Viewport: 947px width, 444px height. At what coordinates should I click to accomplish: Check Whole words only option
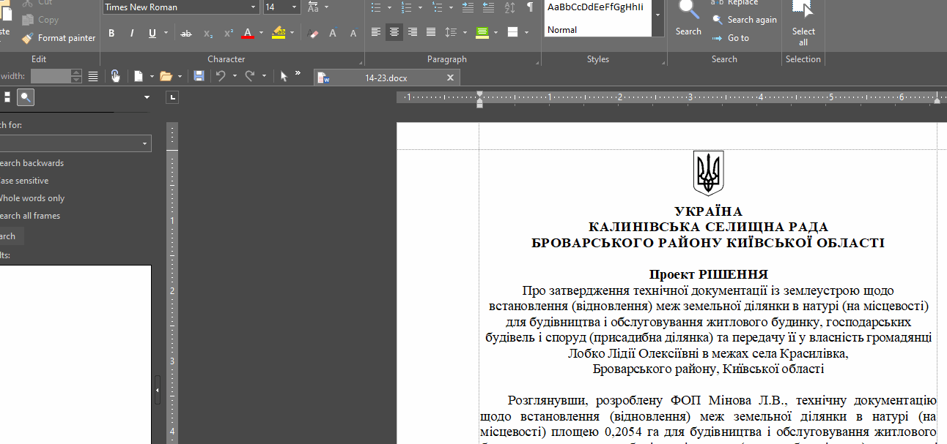[32, 198]
